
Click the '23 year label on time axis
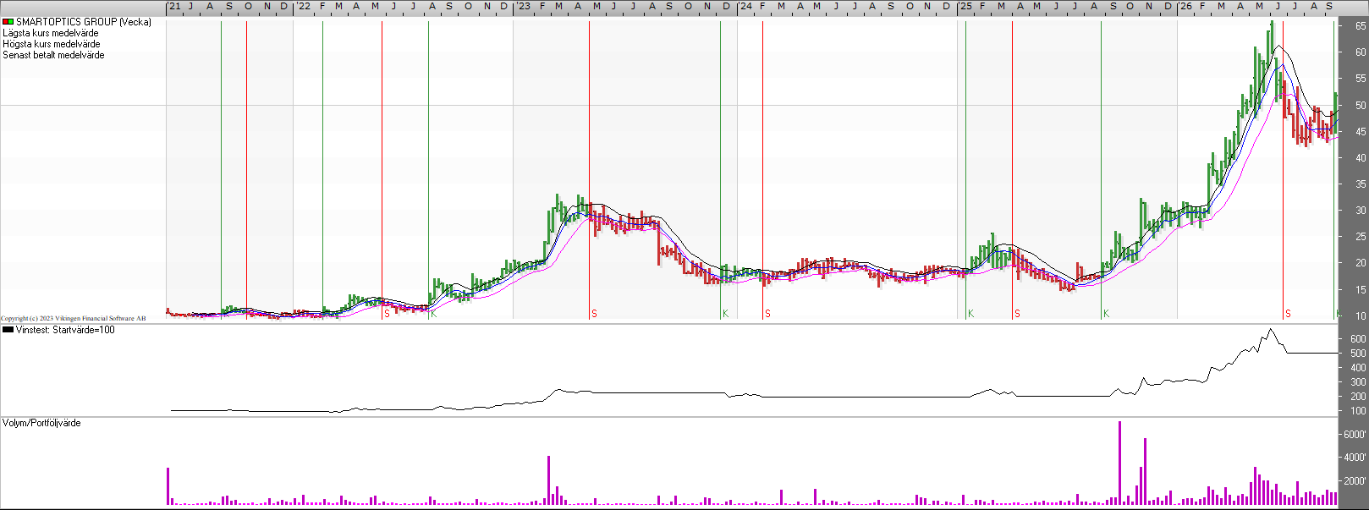click(523, 6)
